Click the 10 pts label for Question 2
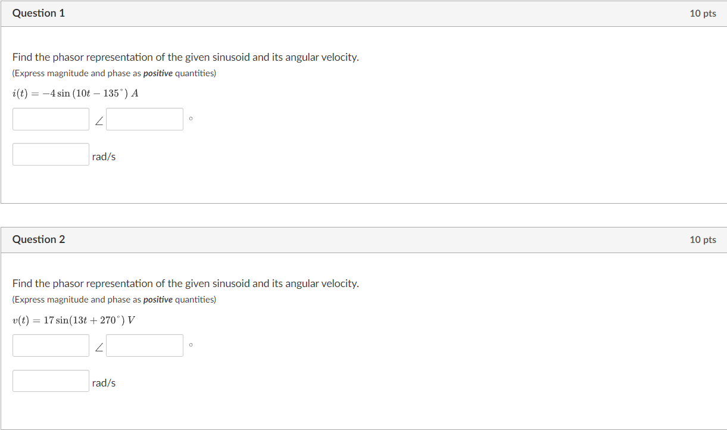727x430 pixels. (704, 239)
